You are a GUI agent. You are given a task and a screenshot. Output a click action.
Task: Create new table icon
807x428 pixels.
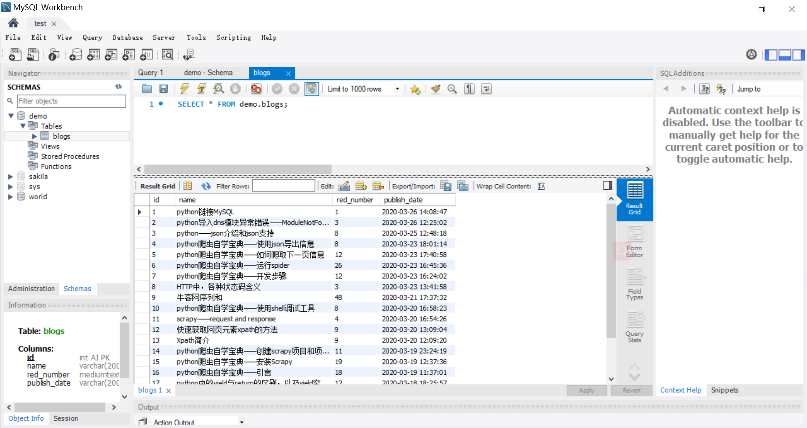tap(93, 55)
